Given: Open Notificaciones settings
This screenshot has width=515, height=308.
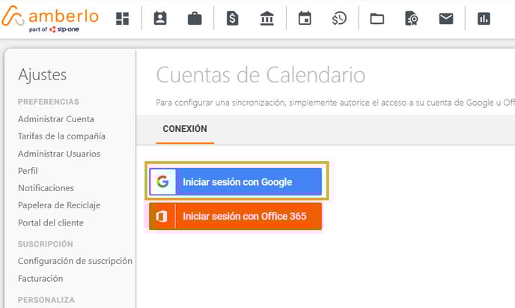Looking at the screenshot, I should click(x=46, y=188).
